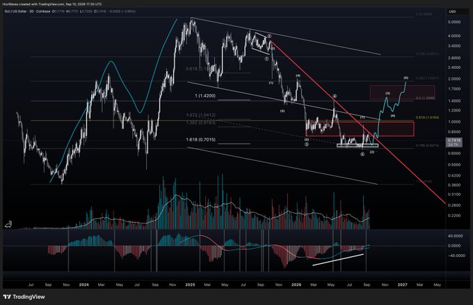The image size is (473, 305).
Task: Click the 5.0000 price axis label
Action: [454, 22]
